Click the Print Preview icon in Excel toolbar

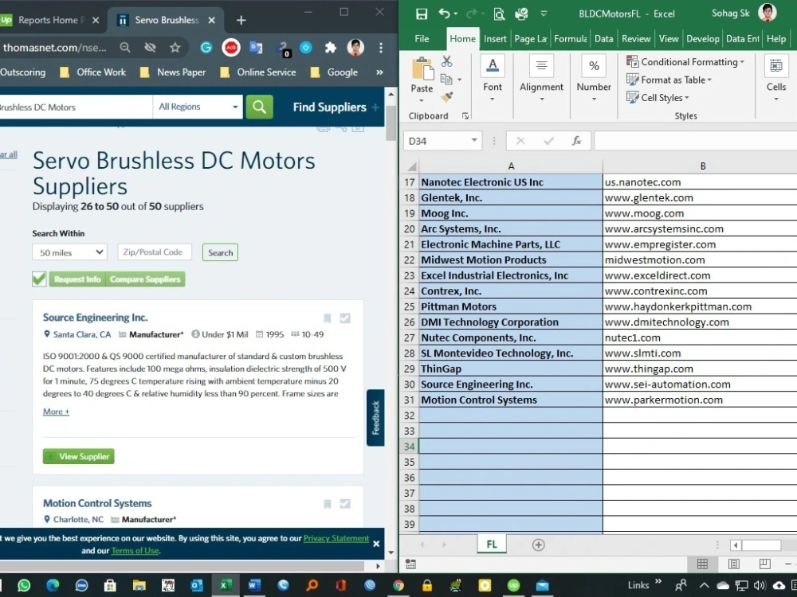(x=499, y=14)
